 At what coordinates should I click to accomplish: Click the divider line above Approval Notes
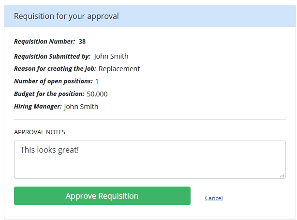pyautogui.click(x=150, y=119)
